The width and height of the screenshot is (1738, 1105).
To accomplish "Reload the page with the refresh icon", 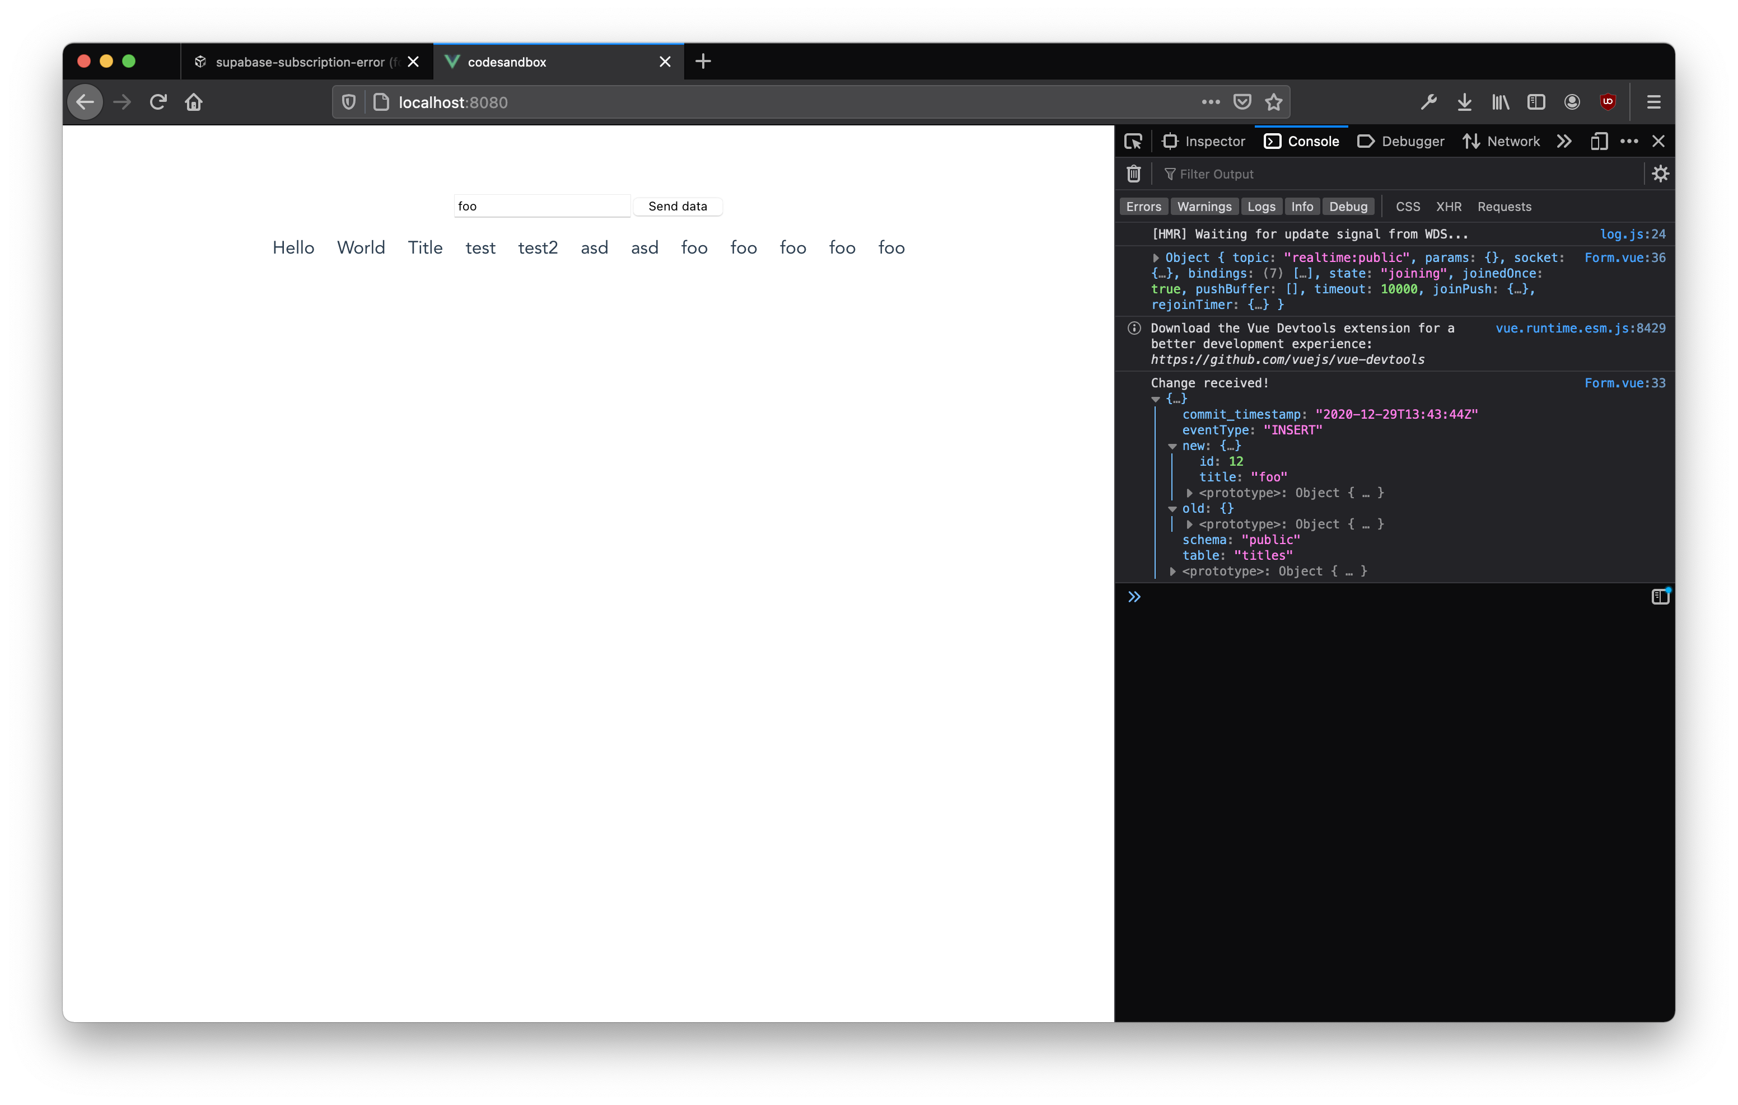I will tap(158, 102).
